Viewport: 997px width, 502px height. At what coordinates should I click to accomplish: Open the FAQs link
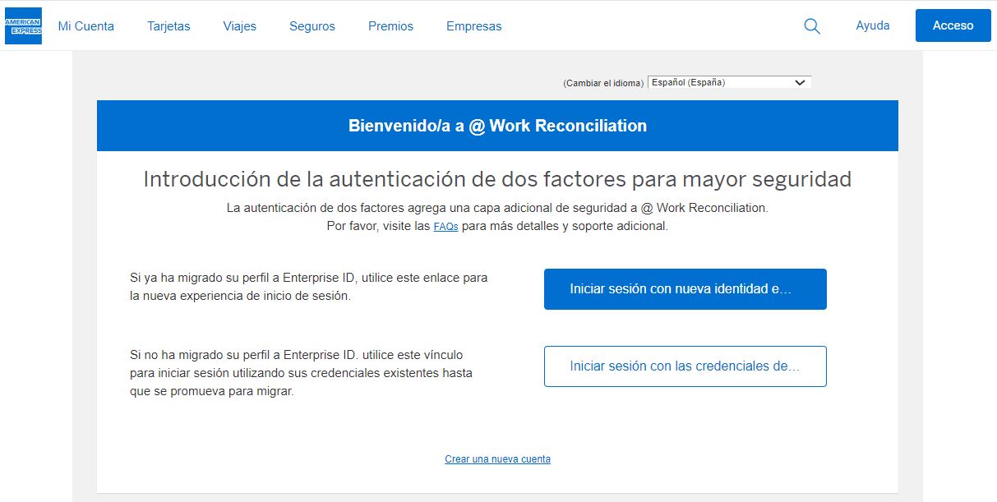tap(445, 227)
